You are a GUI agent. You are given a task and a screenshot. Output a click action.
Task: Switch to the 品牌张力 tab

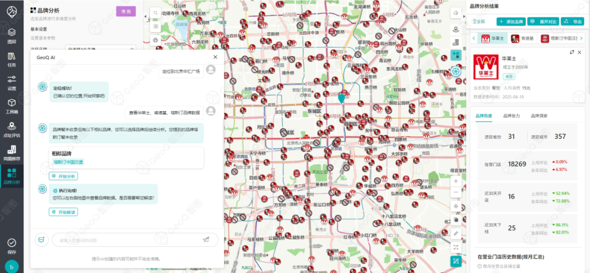pyautogui.click(x=511, y=116)
